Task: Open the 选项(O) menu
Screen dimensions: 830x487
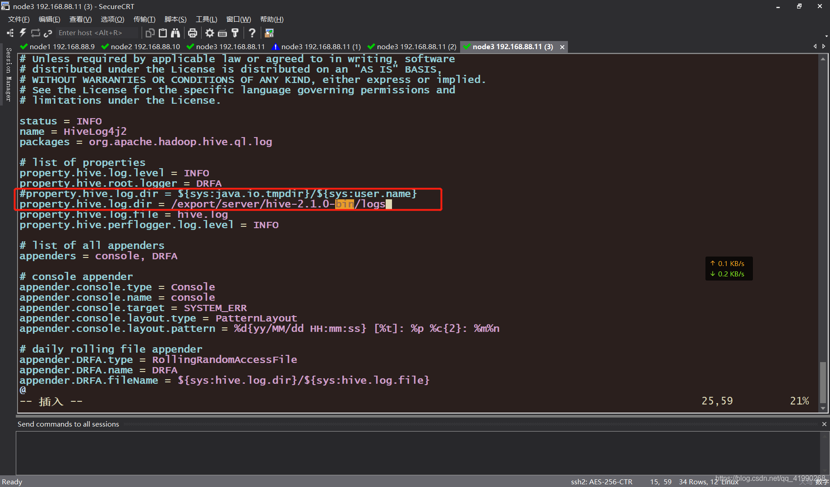Action: [x=112, y=19]
